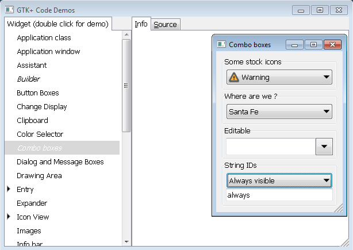Open the Santa Fe location dropdown
Image resolution: width=353 pixels, height=250 pixels.
279,111
